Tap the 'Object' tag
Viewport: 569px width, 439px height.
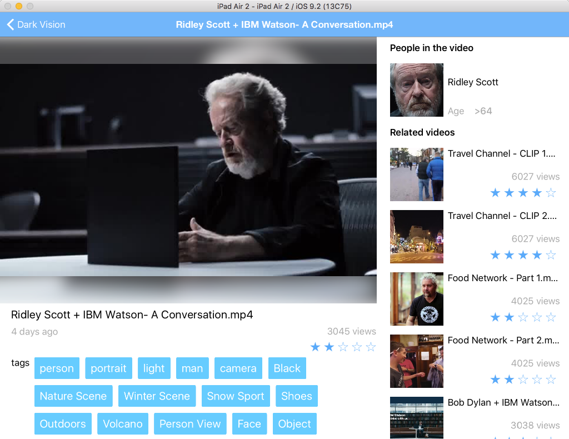pos(295,424)
